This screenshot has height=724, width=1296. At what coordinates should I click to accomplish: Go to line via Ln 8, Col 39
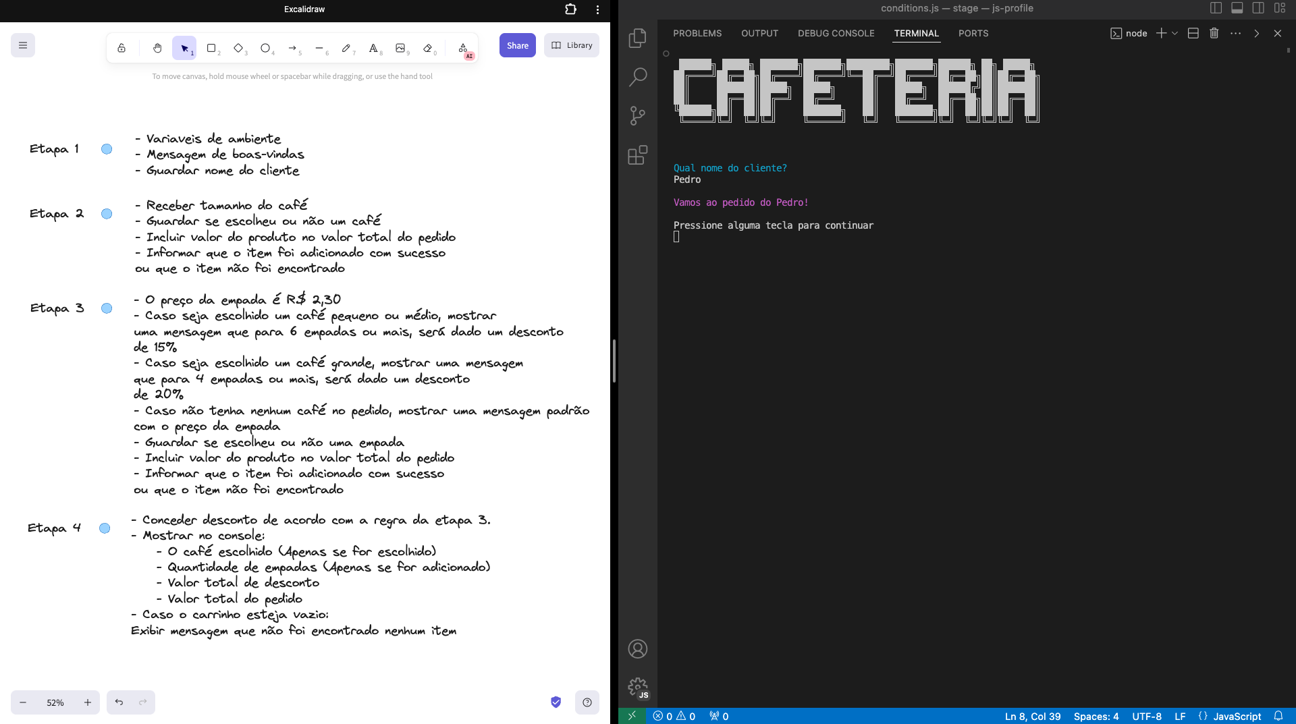1032,716
